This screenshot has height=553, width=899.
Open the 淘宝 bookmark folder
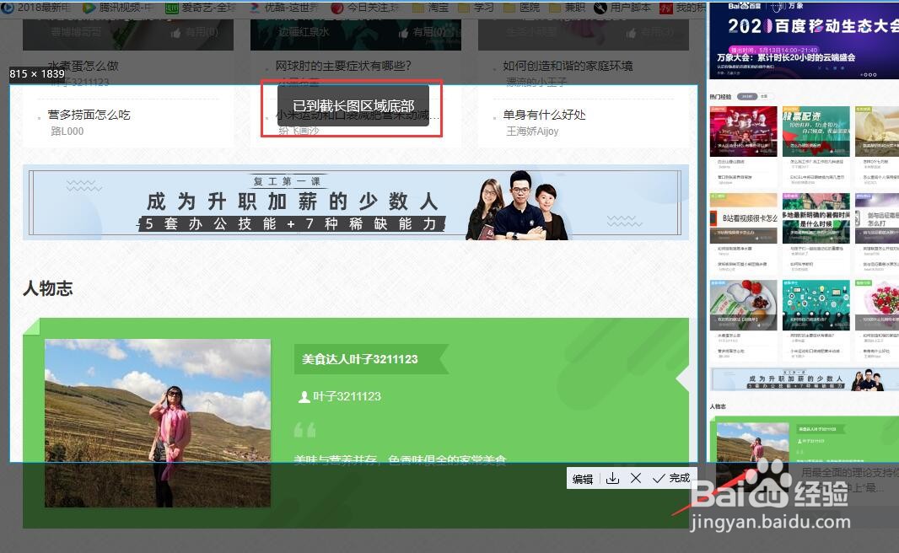click(431, 8)
